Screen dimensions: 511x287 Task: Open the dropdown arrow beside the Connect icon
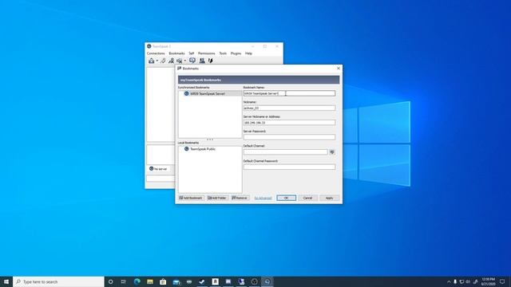156,61
